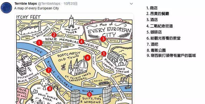Click red marker number 1 on map
Screen dimensions: 205x104
pyautogui.click(x=39, y=43)
